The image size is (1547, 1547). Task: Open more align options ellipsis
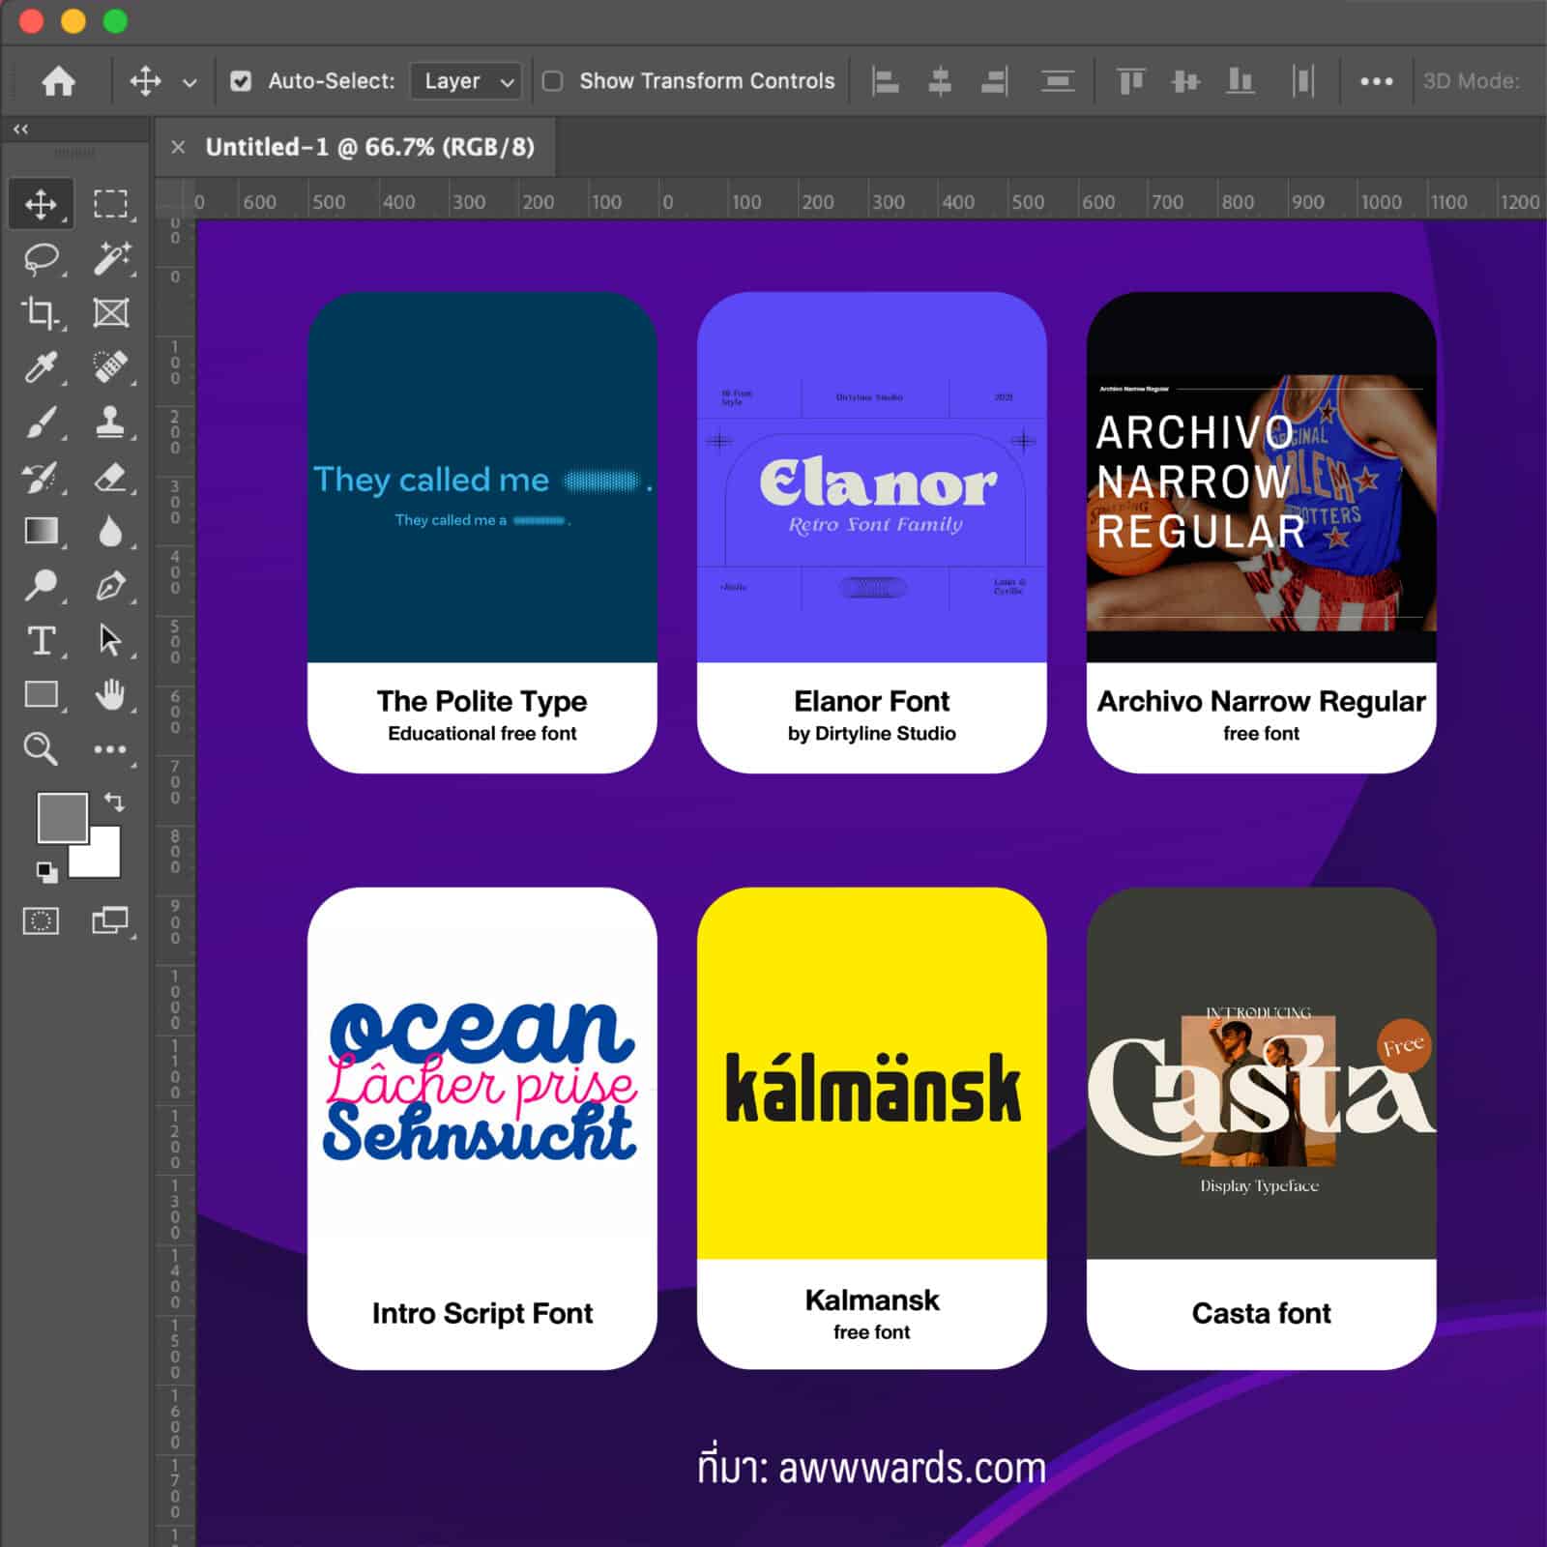tap(1376, 81)
